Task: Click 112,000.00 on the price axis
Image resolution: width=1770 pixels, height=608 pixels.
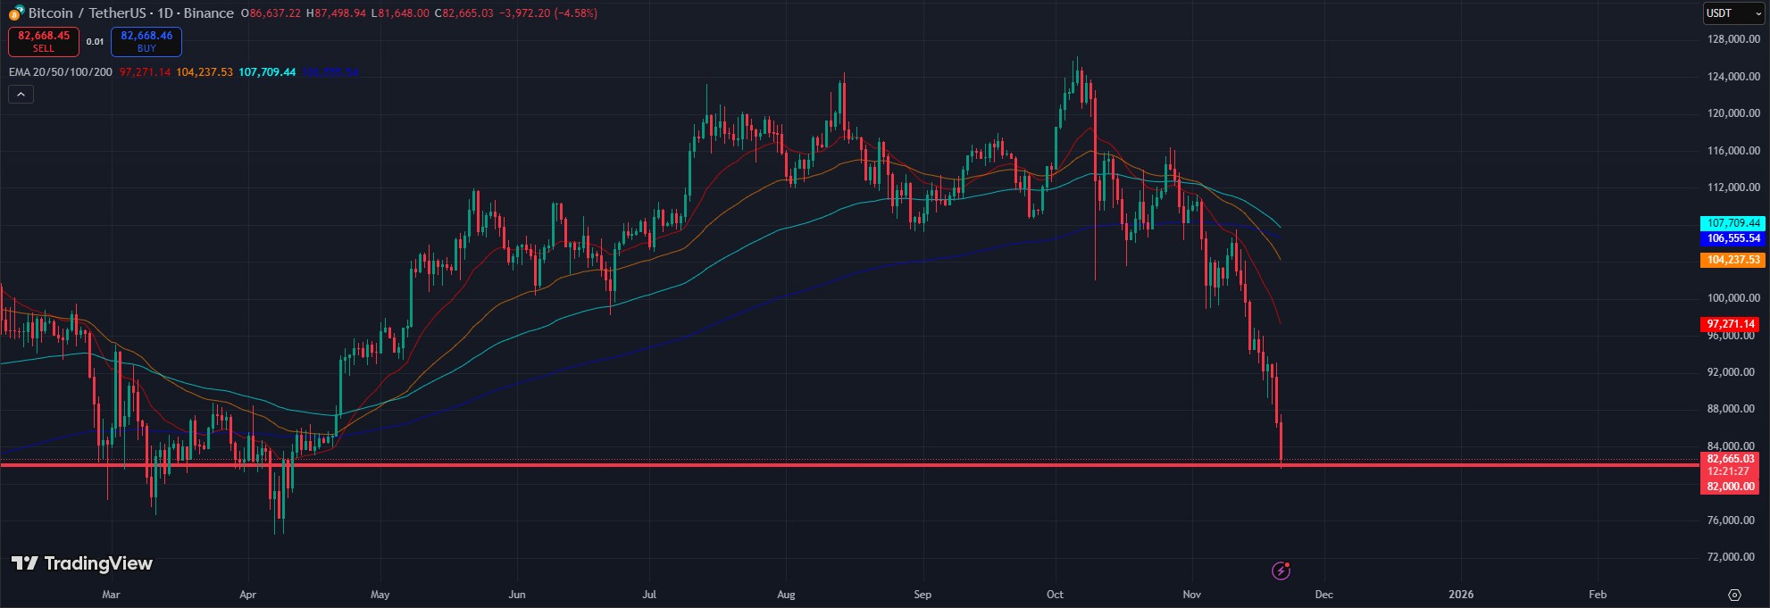Action: [1733, 187]
